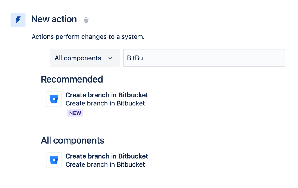Focus the search field containing BitBu
Screen dimensions: 298x188
point(204,58)
